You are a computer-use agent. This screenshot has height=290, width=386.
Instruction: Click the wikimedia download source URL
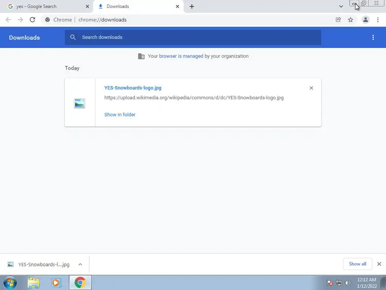[x=194, y=98]
